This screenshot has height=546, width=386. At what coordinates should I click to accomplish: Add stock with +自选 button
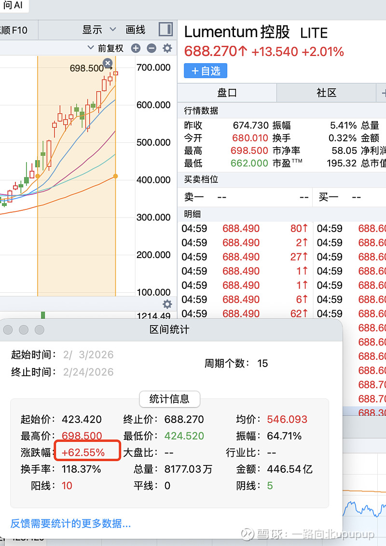pos(206,71)
